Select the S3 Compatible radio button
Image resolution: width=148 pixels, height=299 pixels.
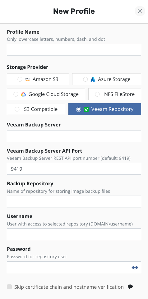(17, 109)
